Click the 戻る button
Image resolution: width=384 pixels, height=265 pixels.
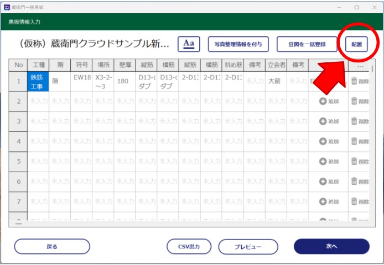pyautogui.click(x=52, y=246)
